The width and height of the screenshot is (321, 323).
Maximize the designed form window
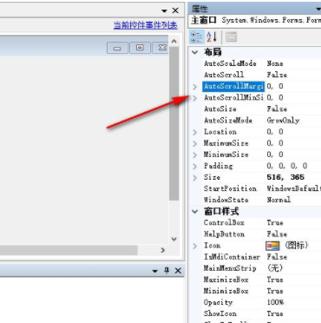coord(140,48)
